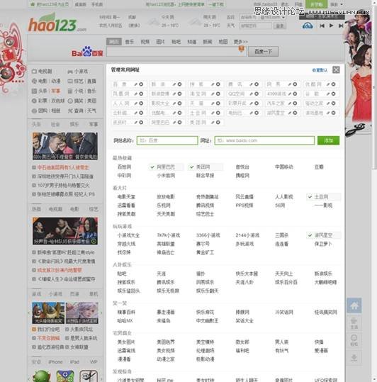
Task: Edit the 美团网 shortcut entry
Action: (x=213, y=123)
